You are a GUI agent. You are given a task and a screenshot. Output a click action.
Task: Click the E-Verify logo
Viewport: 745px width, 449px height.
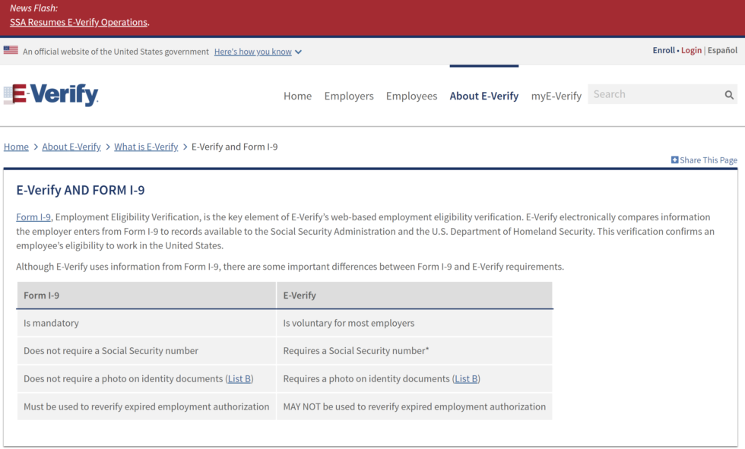[x=51, y=95]
